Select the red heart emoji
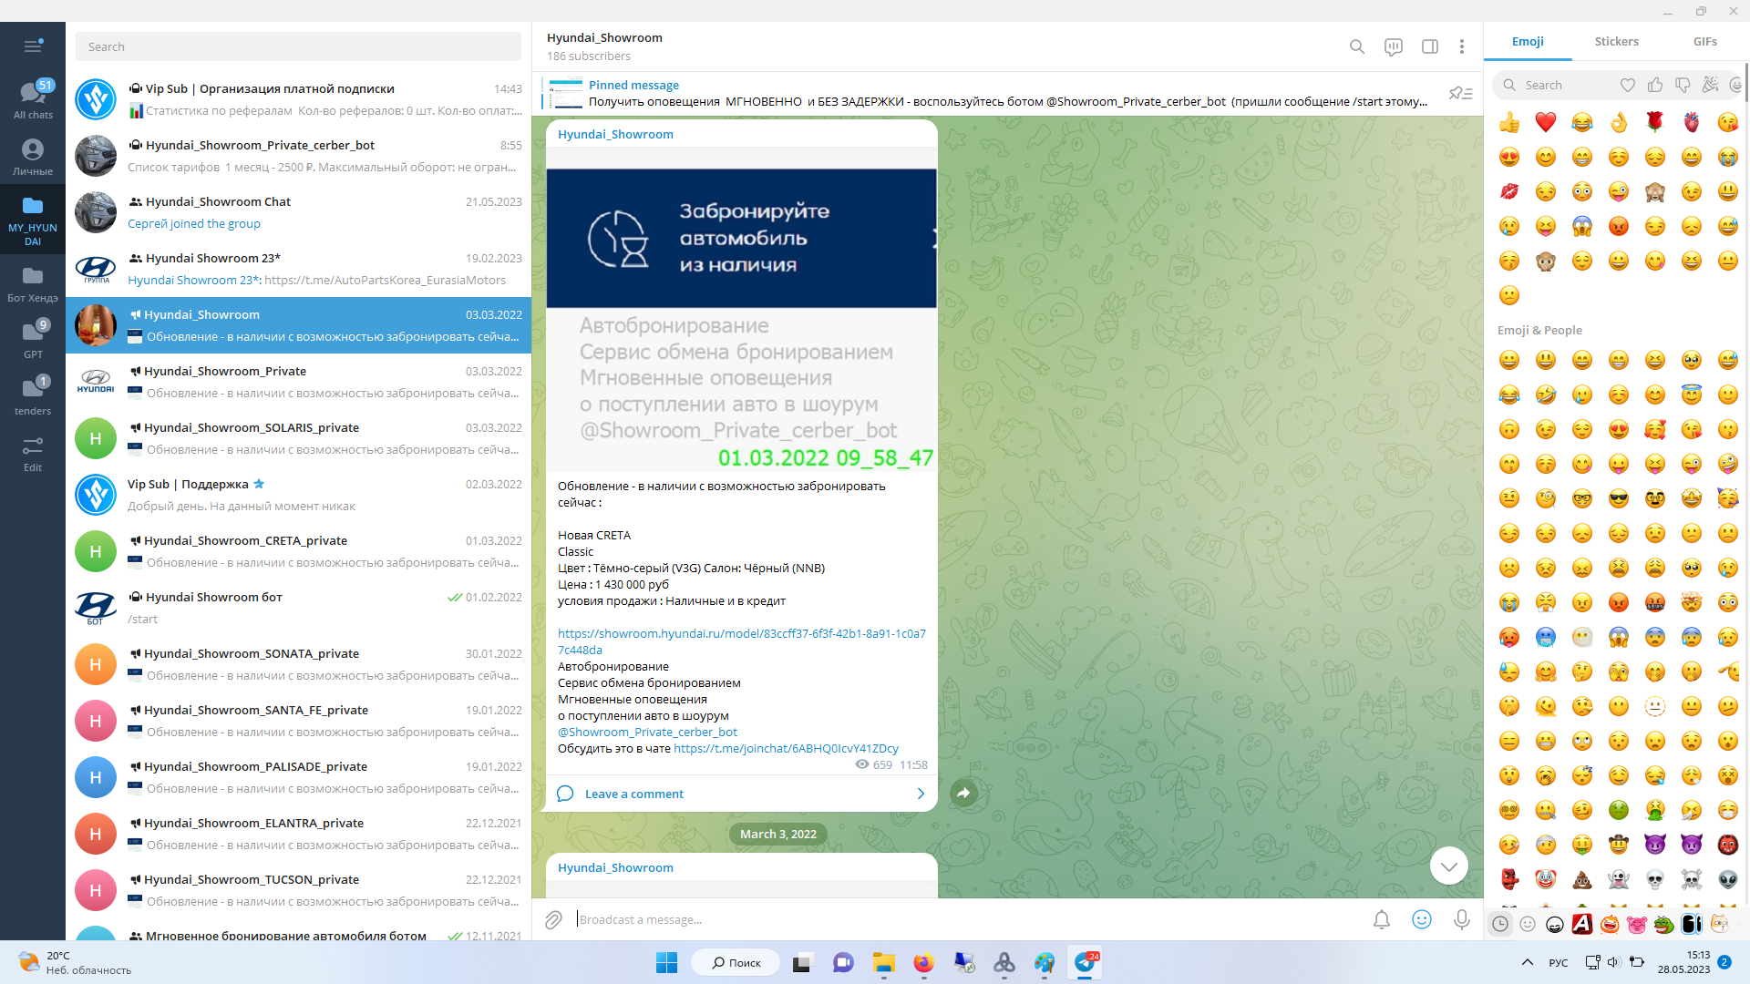 tap(1546, 122)
